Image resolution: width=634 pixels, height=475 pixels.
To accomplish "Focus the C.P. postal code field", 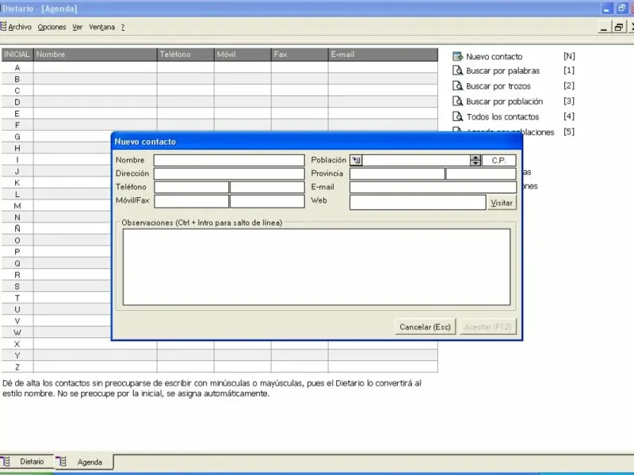I will pos(499,161).
